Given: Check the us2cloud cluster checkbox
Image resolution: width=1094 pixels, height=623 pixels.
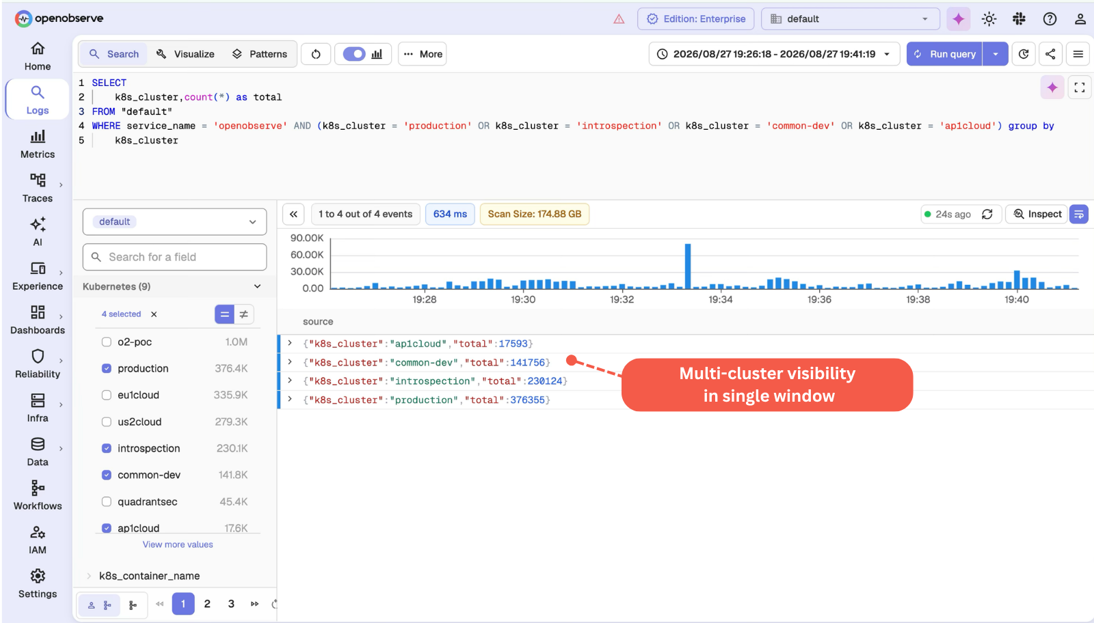Looking at the screenshot, I should (107, 421).
